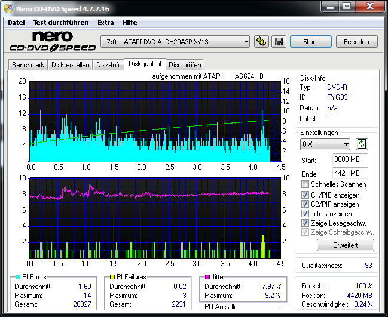Click the PI Errors Maximum value 14

point(87,296)
